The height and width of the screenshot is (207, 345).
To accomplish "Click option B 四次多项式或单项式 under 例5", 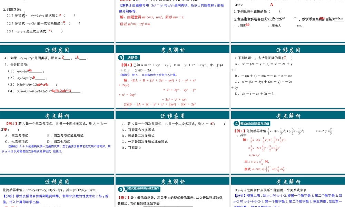I will (x=65, y=136).
